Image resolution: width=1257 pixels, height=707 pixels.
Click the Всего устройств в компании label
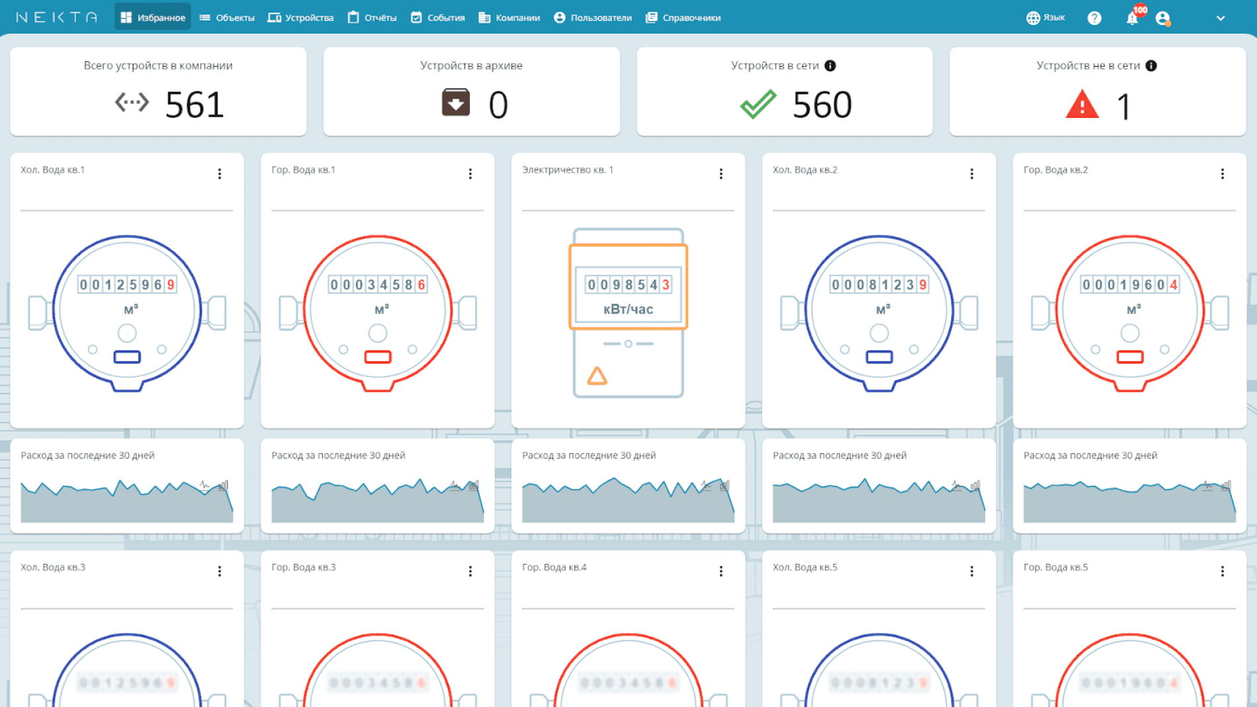[x=158, y=65]
